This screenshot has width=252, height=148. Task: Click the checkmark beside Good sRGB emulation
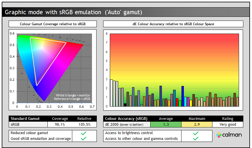[x=84, y=138]
